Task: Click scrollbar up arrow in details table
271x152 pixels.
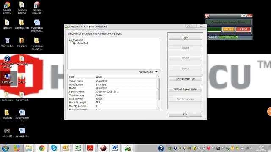Action: click(x=158, y=76)
